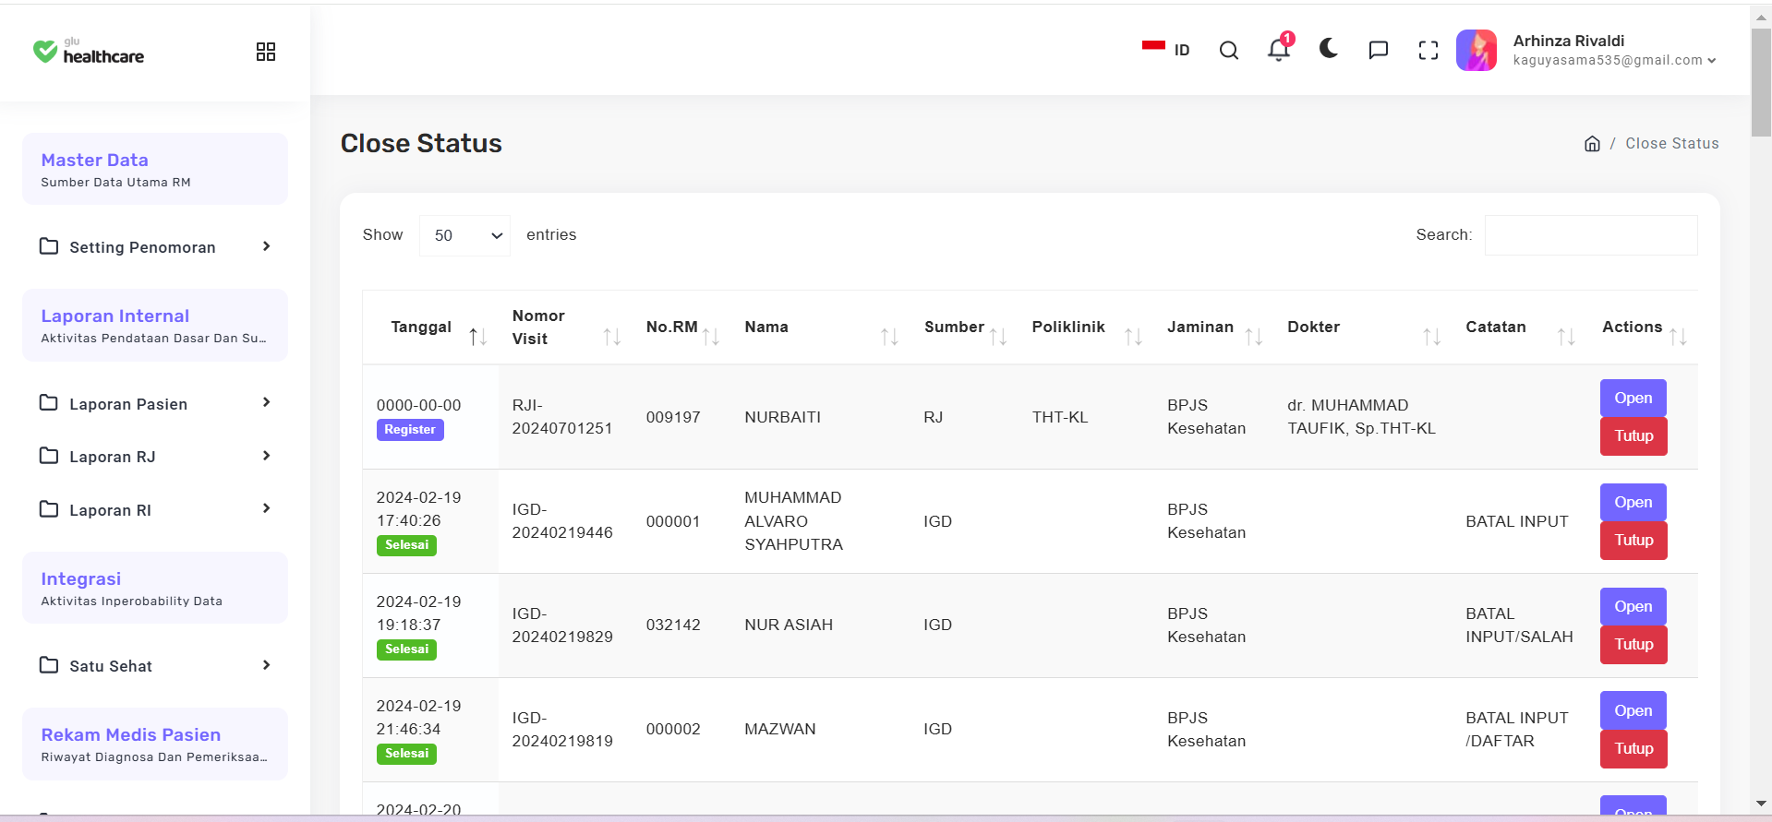The height and width of the screenshot is (822, 1772).
Task: Click the page vertical scrollbar thumb
Action: point(1761,83)
